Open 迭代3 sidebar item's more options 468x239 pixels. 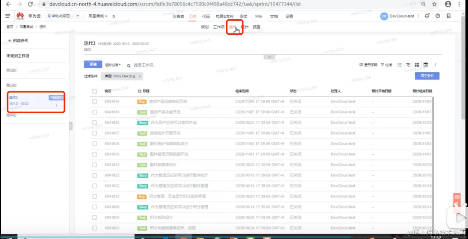click(57, 105)
